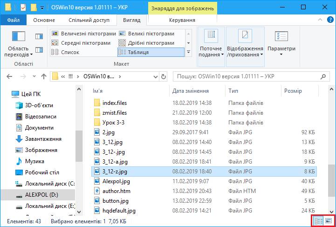Open Завантаження in navigation pane
336x227 pixels.
point(38,139)
